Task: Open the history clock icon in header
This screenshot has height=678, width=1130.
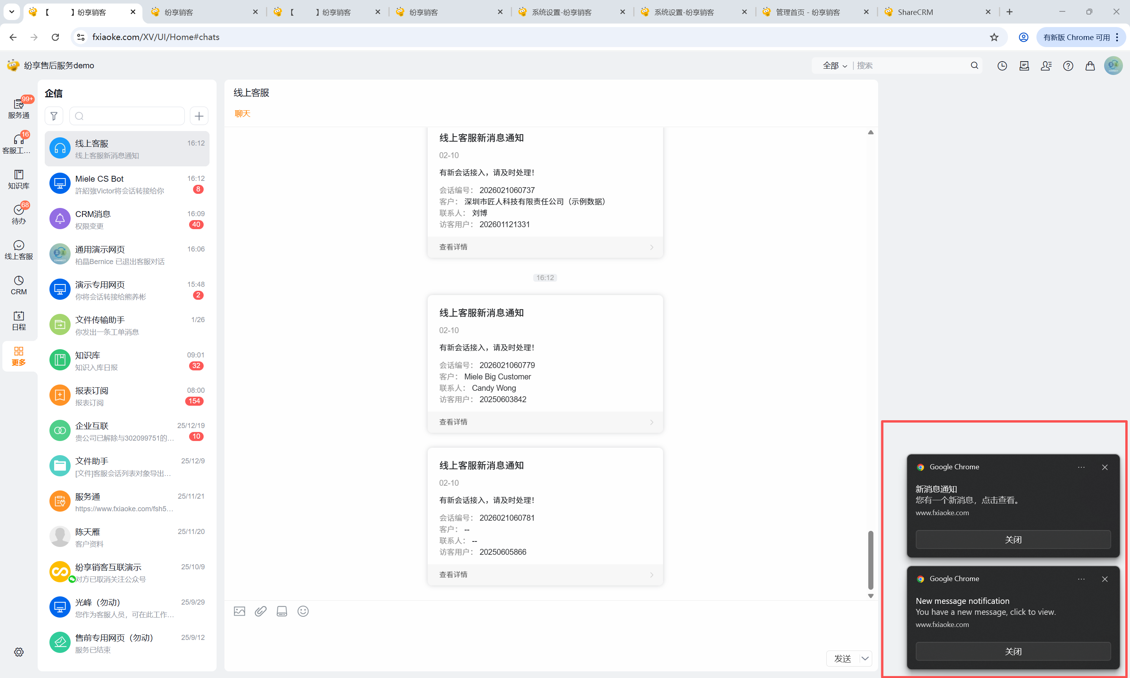Action: (1002, 66)
